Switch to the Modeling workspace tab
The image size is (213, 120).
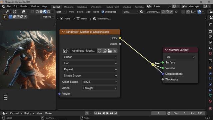[69, 7]
